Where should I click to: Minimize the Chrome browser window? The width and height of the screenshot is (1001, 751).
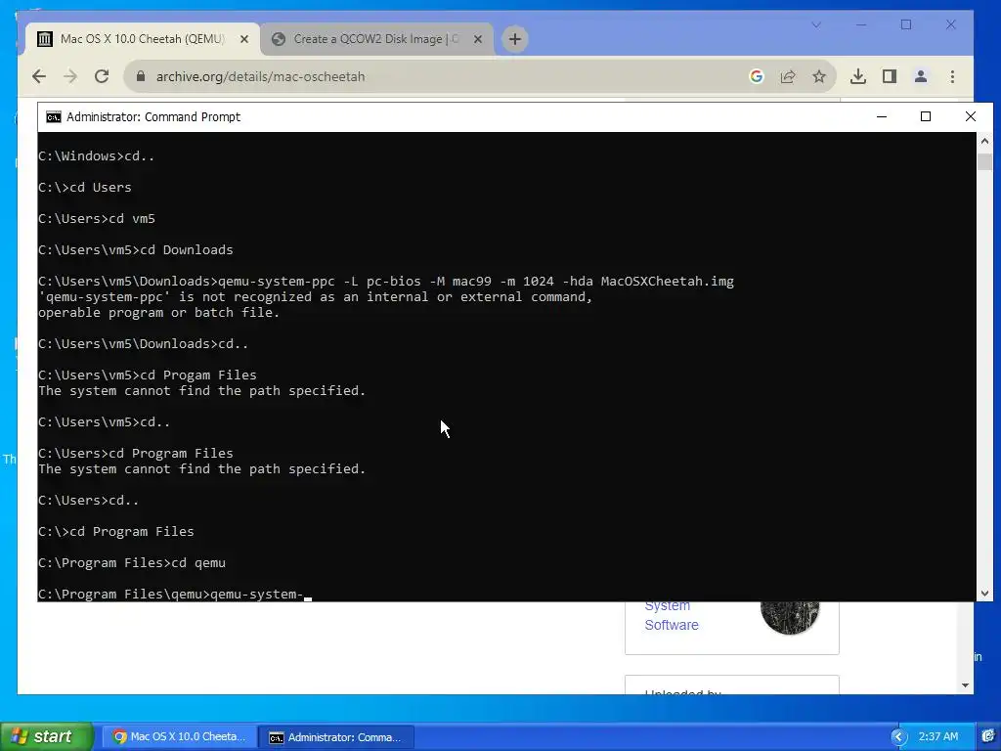tap(861, 24)
